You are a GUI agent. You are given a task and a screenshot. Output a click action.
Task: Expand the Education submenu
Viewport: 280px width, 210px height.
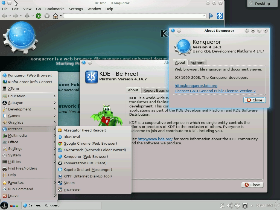[29, 96]
